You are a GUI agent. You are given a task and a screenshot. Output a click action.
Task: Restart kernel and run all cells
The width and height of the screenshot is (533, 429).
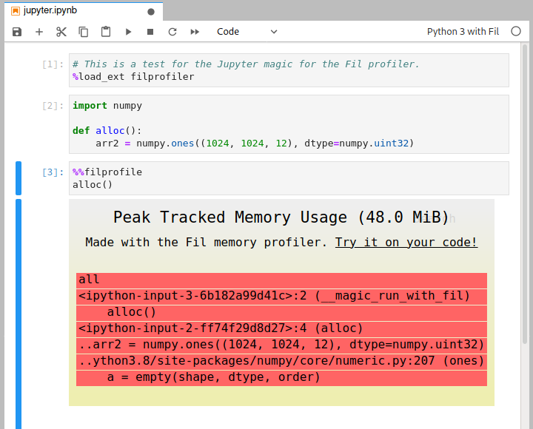[x=195, y=32]
